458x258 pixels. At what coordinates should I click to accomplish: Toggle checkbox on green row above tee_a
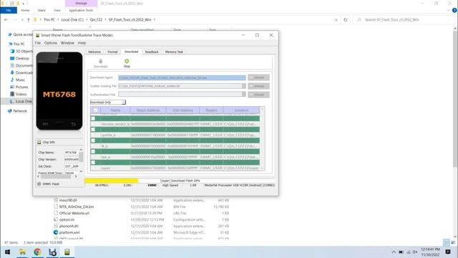pyautogui.click(x=93, y=151)
